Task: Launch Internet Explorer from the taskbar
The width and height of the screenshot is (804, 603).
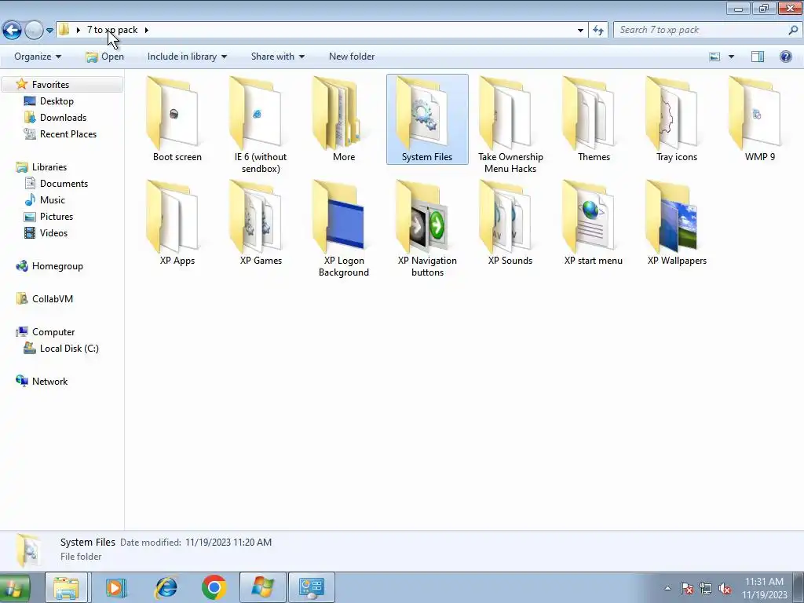Action: (166, 587)
